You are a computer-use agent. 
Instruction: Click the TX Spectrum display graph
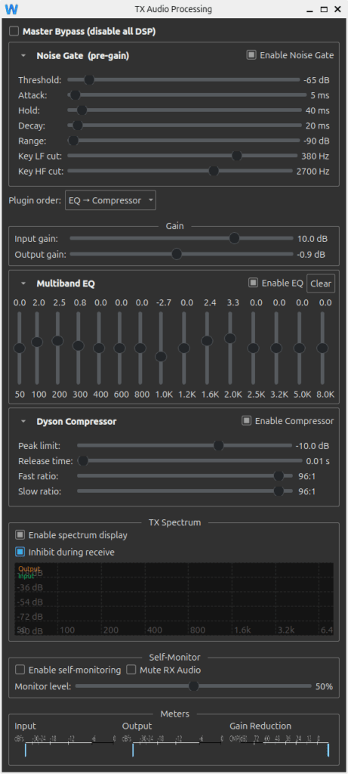pyautogui.click(x=174, y=599)
